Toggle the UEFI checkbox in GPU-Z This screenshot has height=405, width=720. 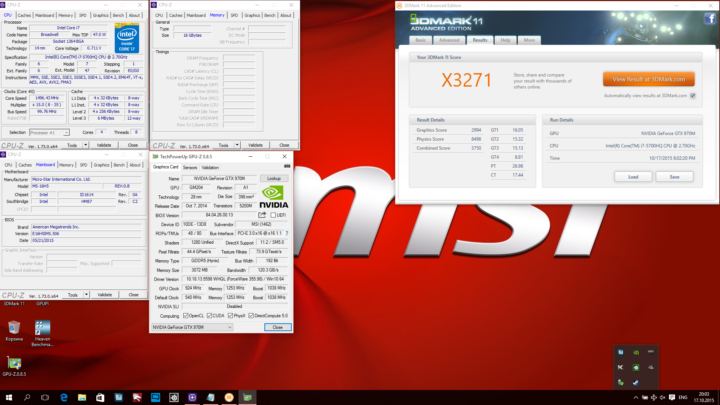tap(273, 215)
